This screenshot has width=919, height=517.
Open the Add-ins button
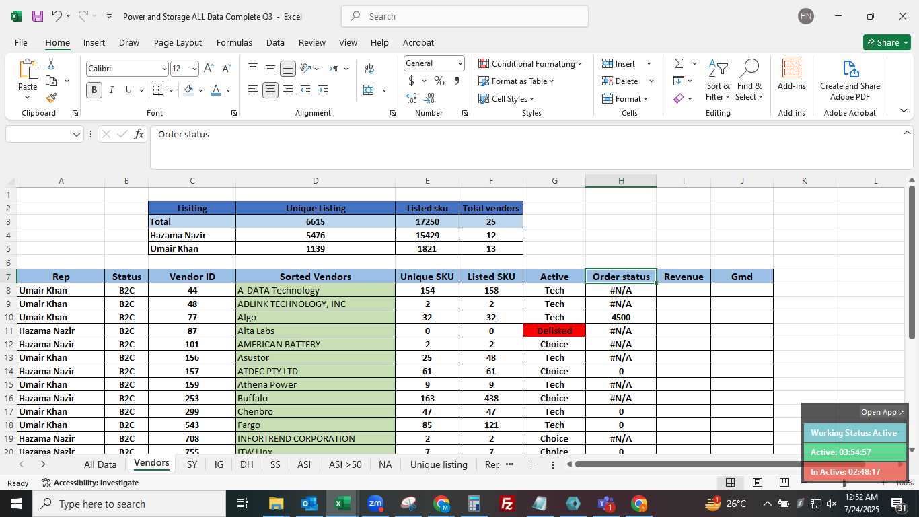coord(792,75)
